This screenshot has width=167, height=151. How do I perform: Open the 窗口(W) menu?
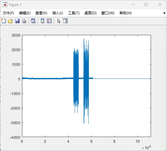(x=108, y=13)
